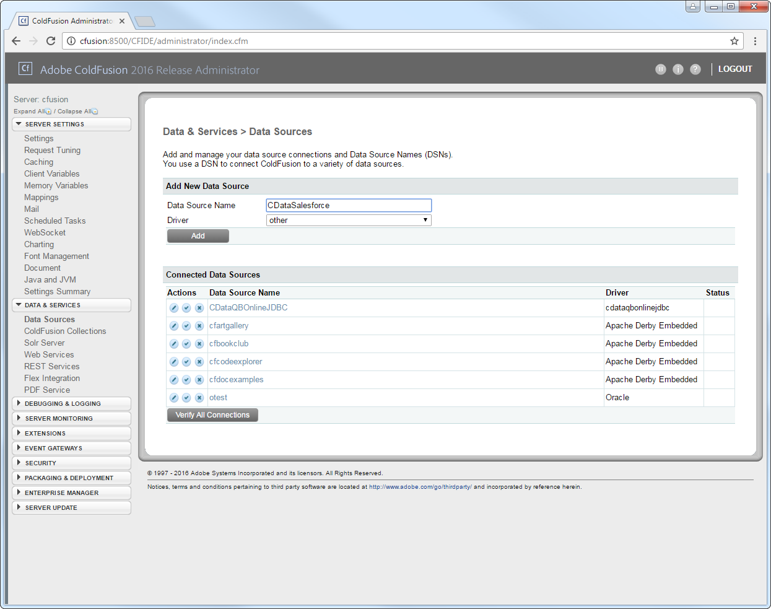Open the help question mark icon in the header
The width and height of the screenshot is (771, 609).
coord(695,69)
